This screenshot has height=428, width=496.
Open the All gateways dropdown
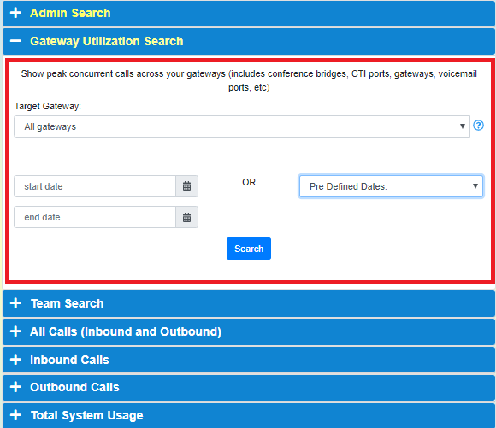(242, 126)
